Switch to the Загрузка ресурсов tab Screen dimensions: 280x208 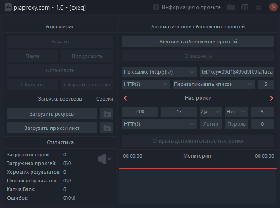click(x=60, y=99)
